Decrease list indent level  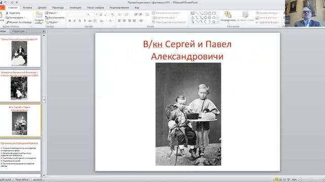(136, 15)
